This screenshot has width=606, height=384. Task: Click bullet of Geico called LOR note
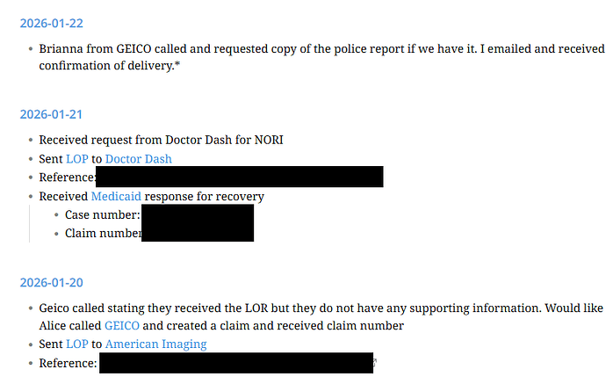31,308
